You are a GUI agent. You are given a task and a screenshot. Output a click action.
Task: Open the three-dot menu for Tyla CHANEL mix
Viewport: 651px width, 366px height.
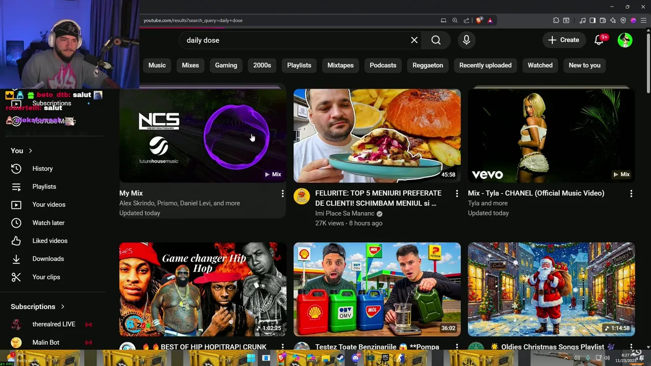631,194
